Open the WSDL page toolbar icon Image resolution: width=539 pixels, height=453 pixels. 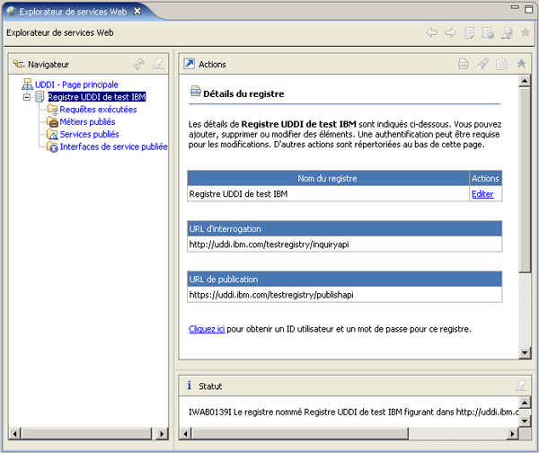click(507, 33)
